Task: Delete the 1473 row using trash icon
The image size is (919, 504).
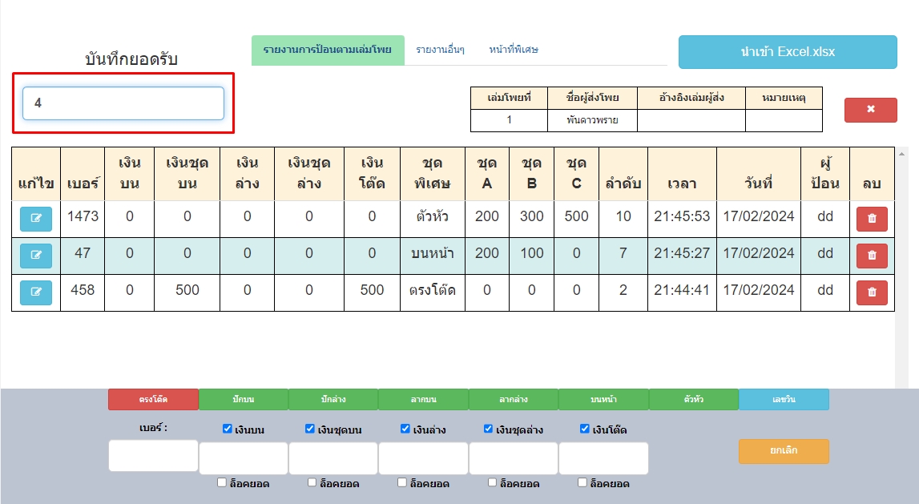Action: [872, 219]
